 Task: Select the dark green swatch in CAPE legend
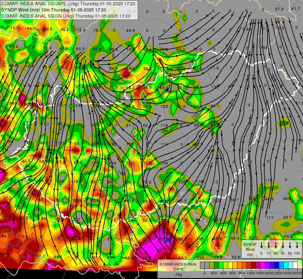216,265
